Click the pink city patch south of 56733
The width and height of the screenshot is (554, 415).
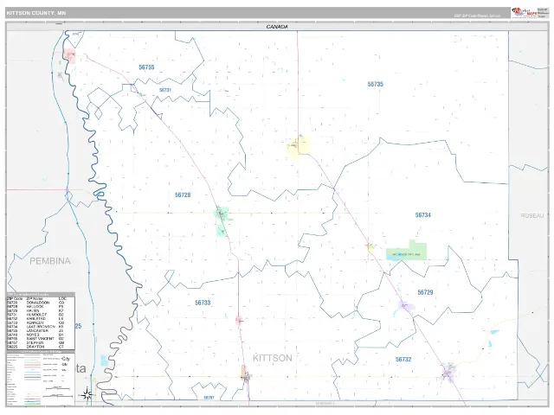click(239, 321)
